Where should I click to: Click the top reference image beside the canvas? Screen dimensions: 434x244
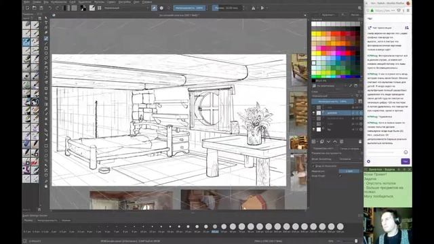point(299,70)
